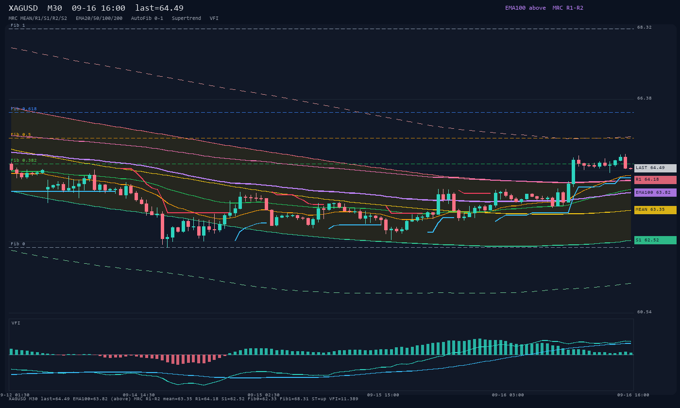The width and height of the screenshot is (680, 408).
Task: Click the VFI label of the lower panel
Action: pos(16,323)
